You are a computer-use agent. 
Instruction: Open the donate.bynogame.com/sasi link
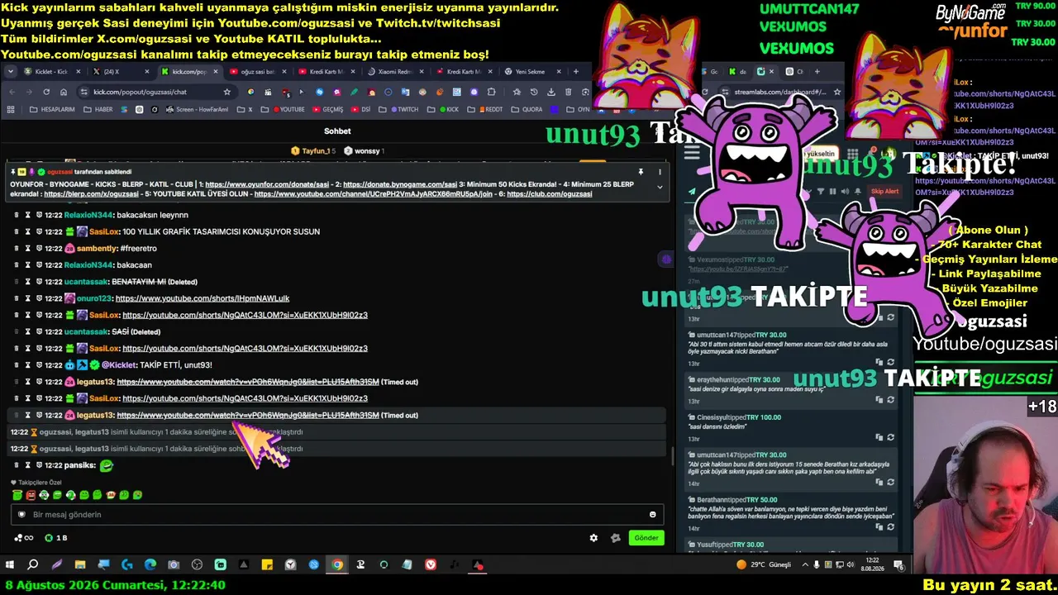pyautogui.click(x=400, y=184)
